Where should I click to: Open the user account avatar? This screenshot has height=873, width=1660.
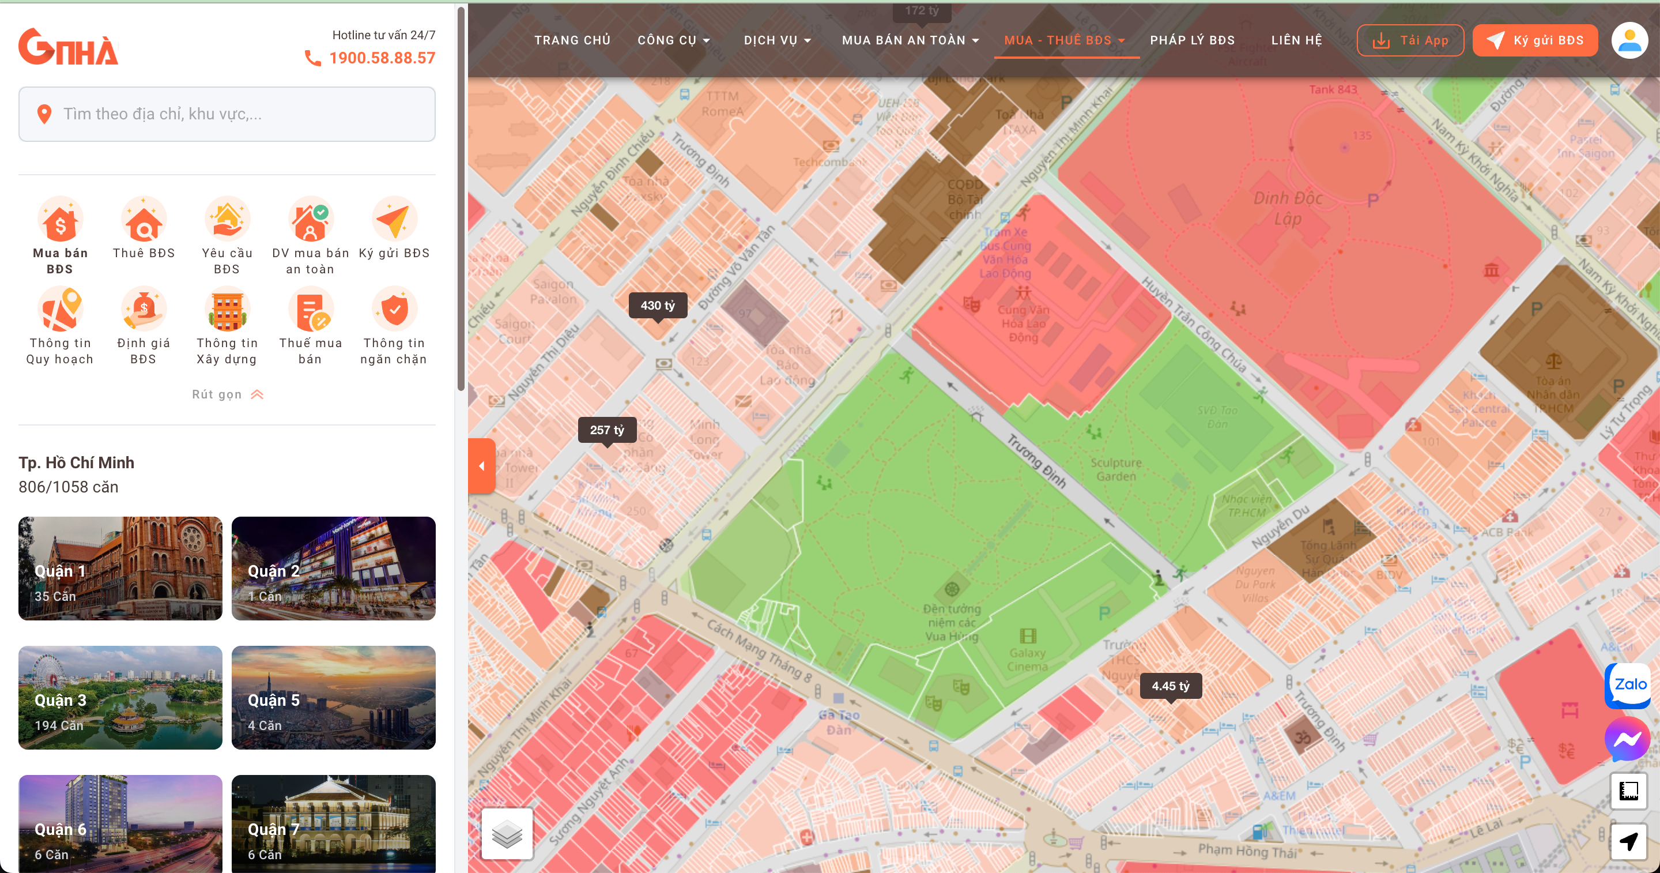1629,40
